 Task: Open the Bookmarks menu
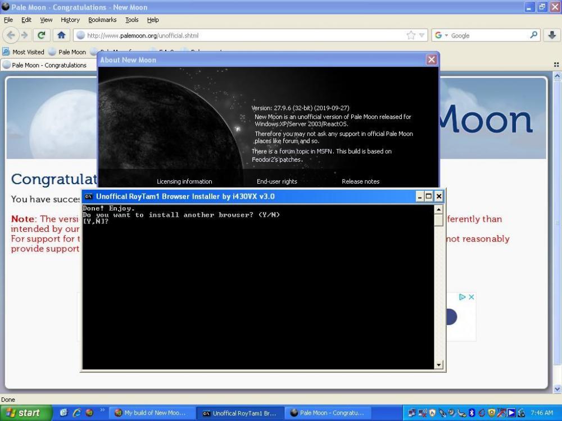click(x=102, y=20)
